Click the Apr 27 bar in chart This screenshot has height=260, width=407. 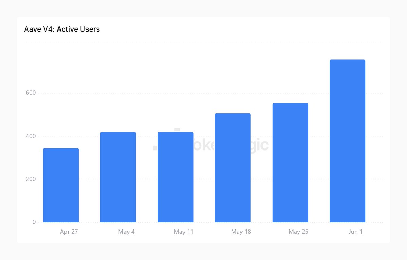61,185
